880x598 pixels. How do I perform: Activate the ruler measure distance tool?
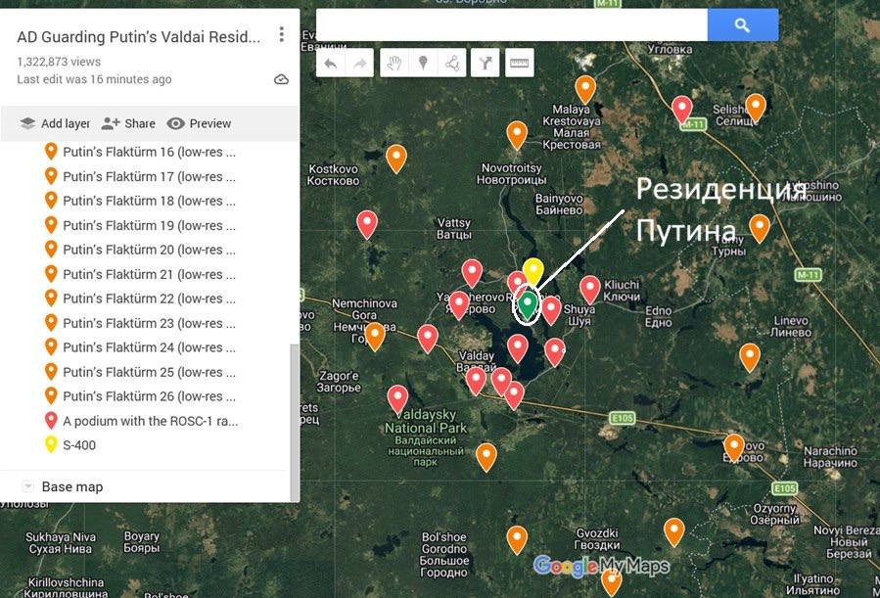tap(519, 64)
